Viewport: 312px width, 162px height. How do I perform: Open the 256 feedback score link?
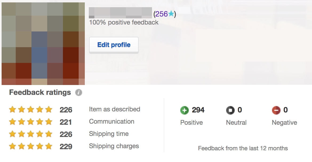click(x=161, y=14)
